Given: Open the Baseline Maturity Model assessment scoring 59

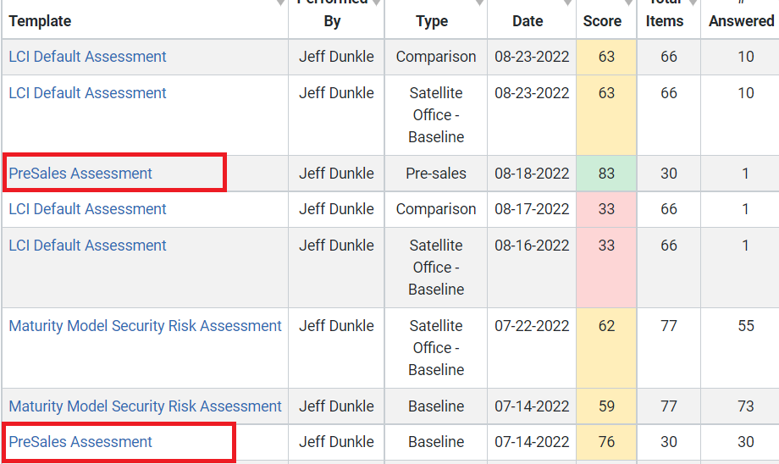Looking at the screenshot, I should tap(145, 406).
